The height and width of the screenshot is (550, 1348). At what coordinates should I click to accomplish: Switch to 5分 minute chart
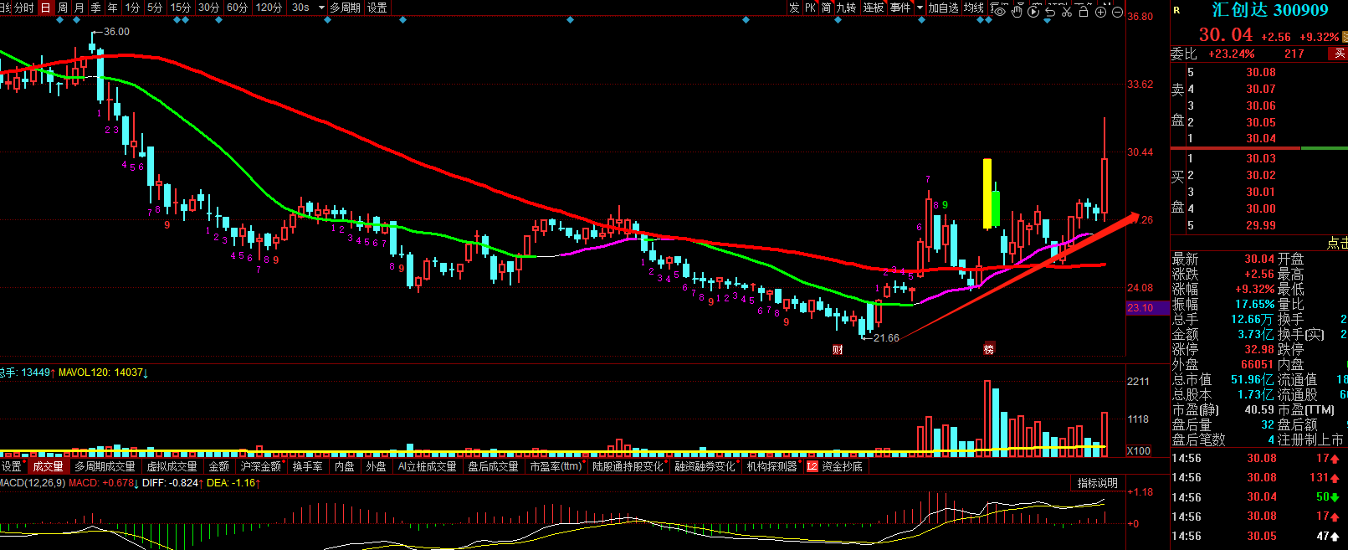tap(155, 8)
